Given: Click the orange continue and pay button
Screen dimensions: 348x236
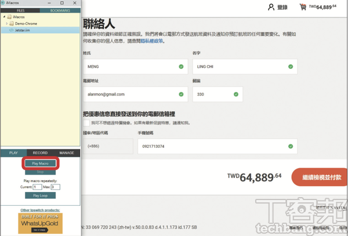Looking at the screenshot, I should [320, 177].
